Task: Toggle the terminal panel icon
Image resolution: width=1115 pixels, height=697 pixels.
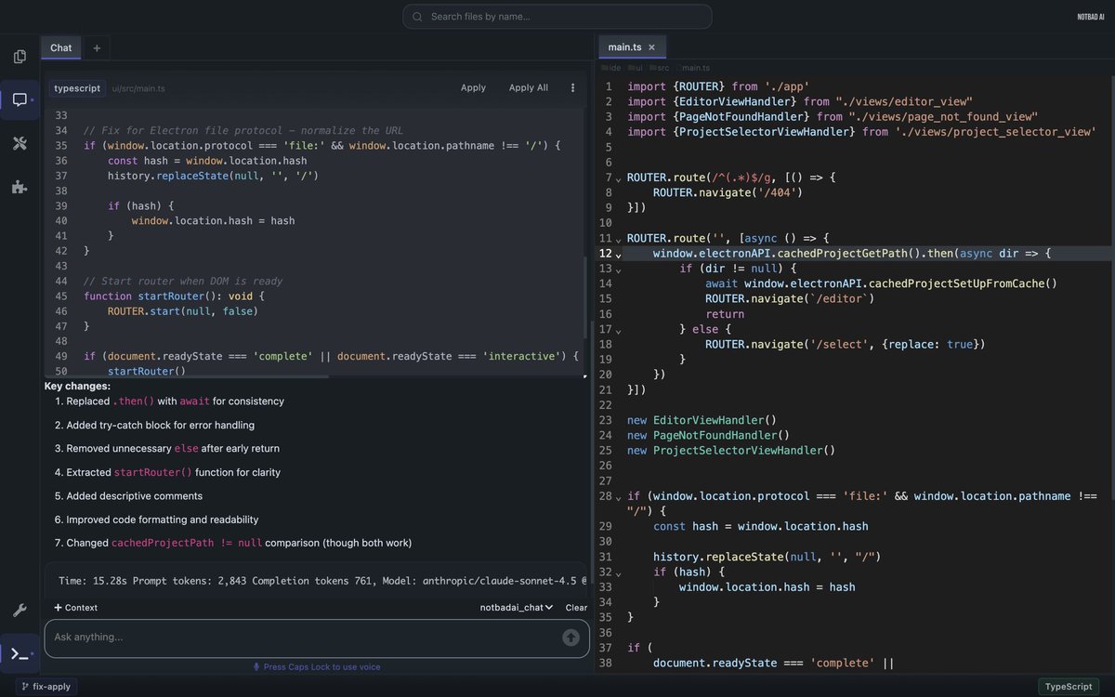Action: point(20,653)
